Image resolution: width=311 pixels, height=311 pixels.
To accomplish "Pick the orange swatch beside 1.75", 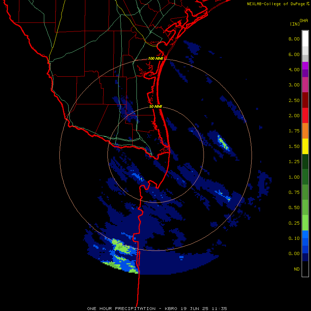I will pyautogui.click(x=305, y=131).
